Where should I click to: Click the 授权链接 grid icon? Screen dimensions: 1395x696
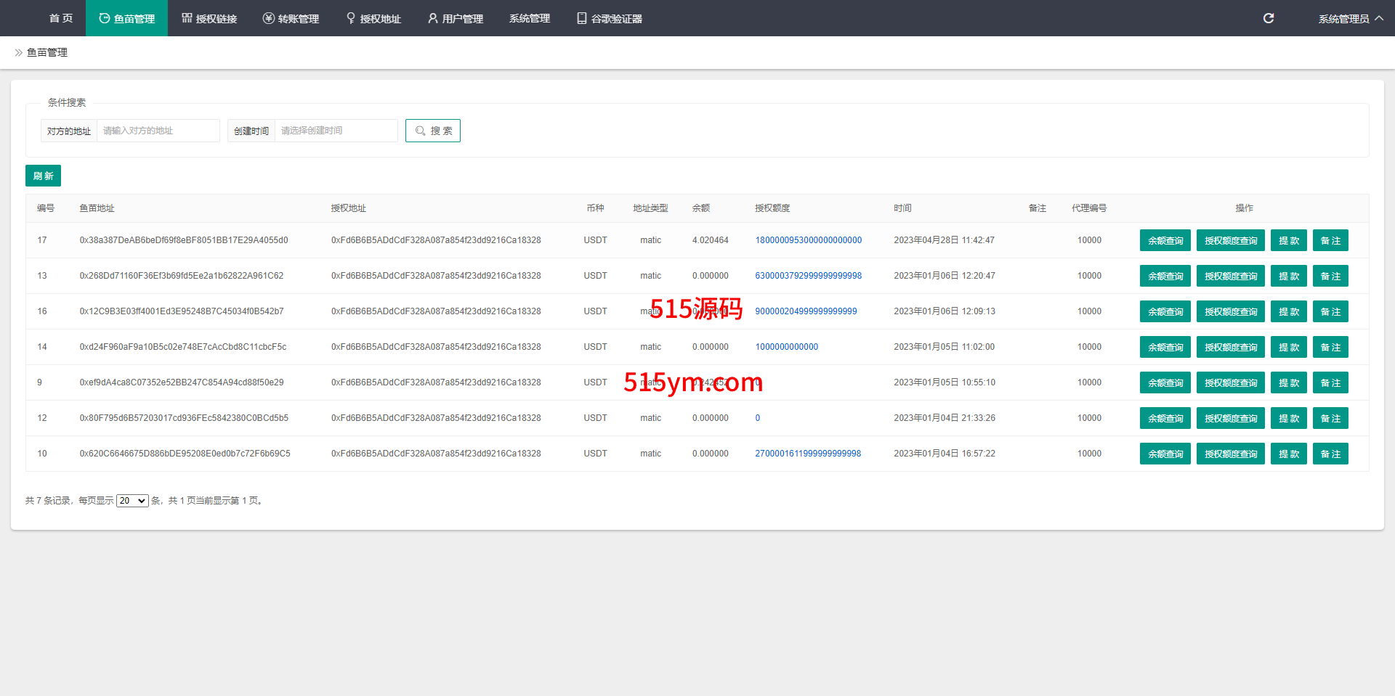point(187,18)
